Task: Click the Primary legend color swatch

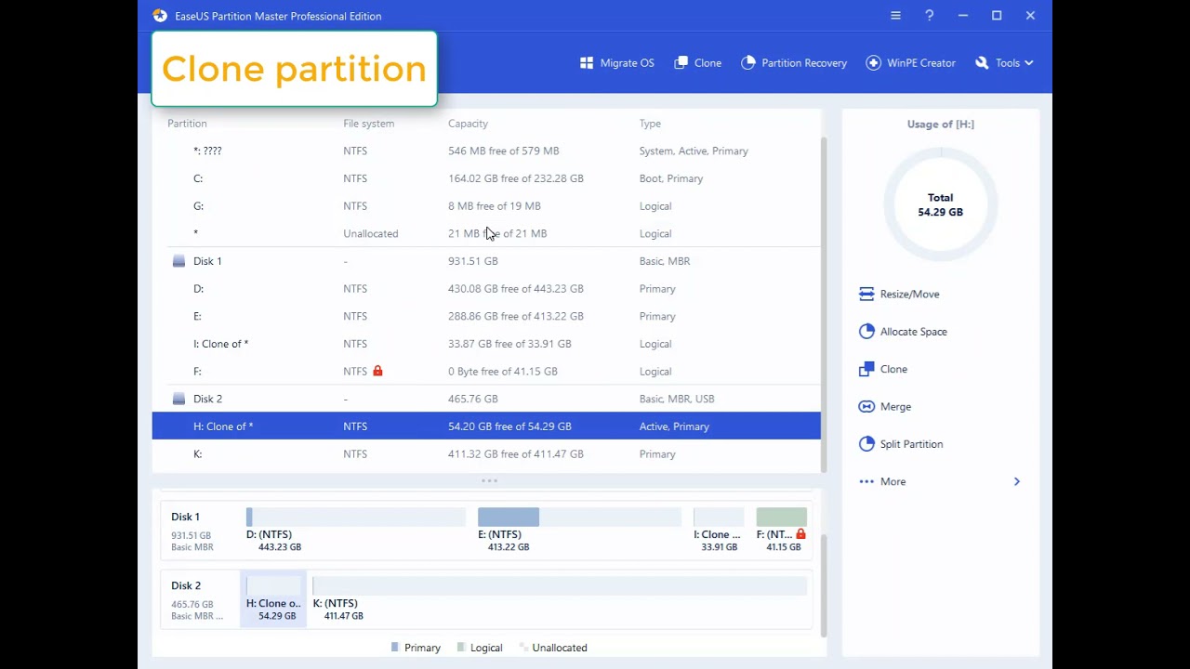Action: point(395,647)
